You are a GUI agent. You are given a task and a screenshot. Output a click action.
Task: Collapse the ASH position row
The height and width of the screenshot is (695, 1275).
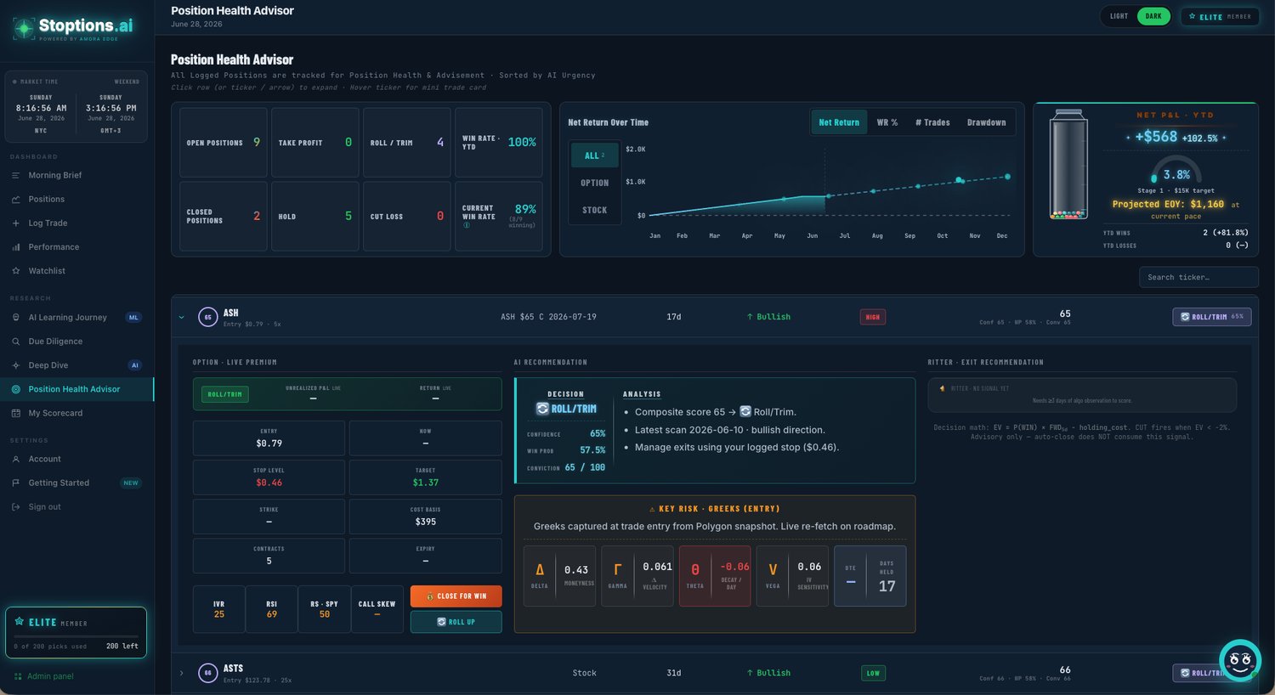tap(181, 317)
